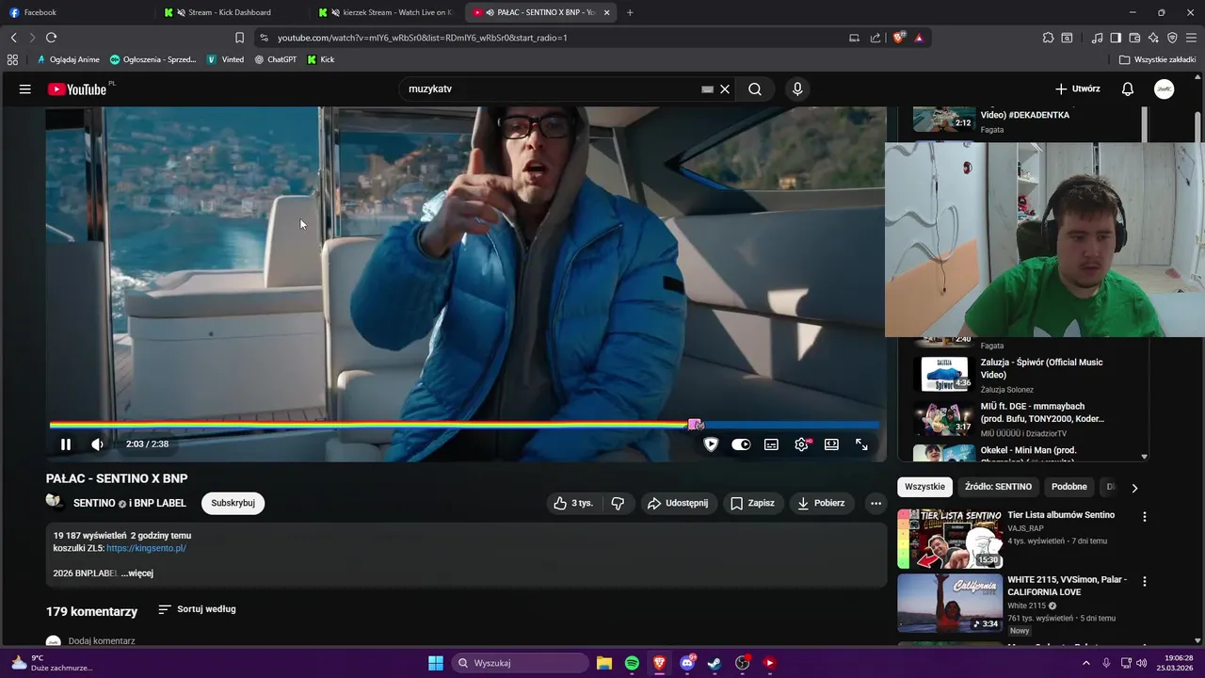
Task: Toggle the autoplay switch in player
Action: tap(741, 444)
